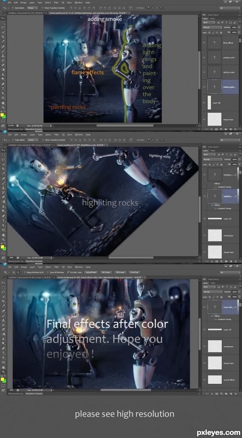Select the Clone Stamp tool in highliting rocks window
This screenshot has height=438, width=242.
(3, 188)
